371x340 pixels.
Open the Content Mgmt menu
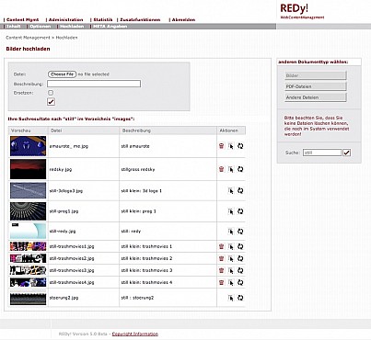tap(23, 19)
